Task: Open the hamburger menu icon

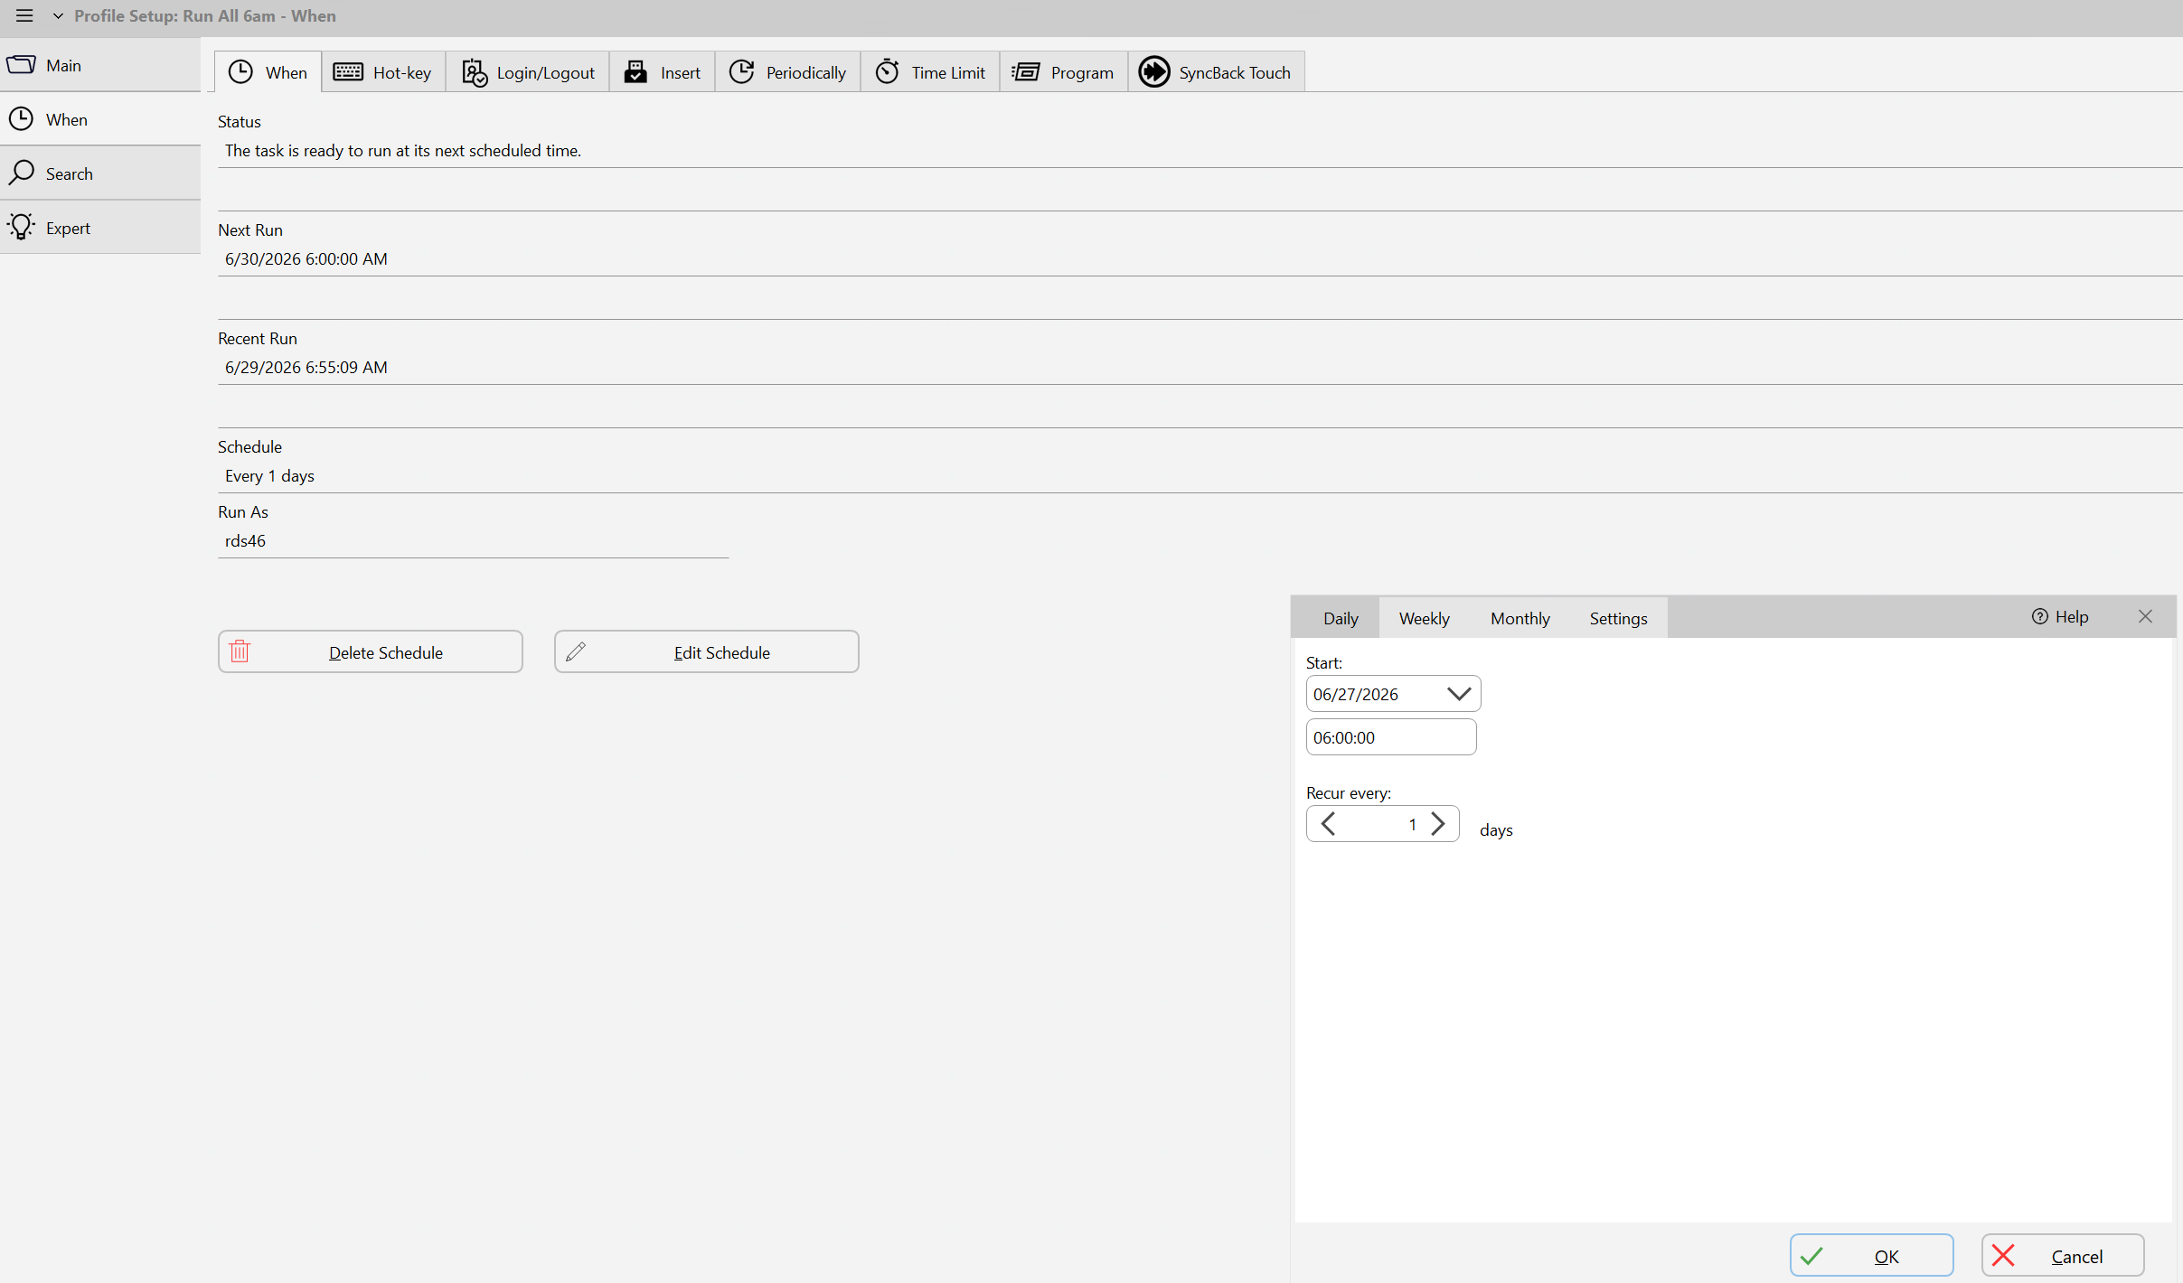Action: [x=24, y=15]
